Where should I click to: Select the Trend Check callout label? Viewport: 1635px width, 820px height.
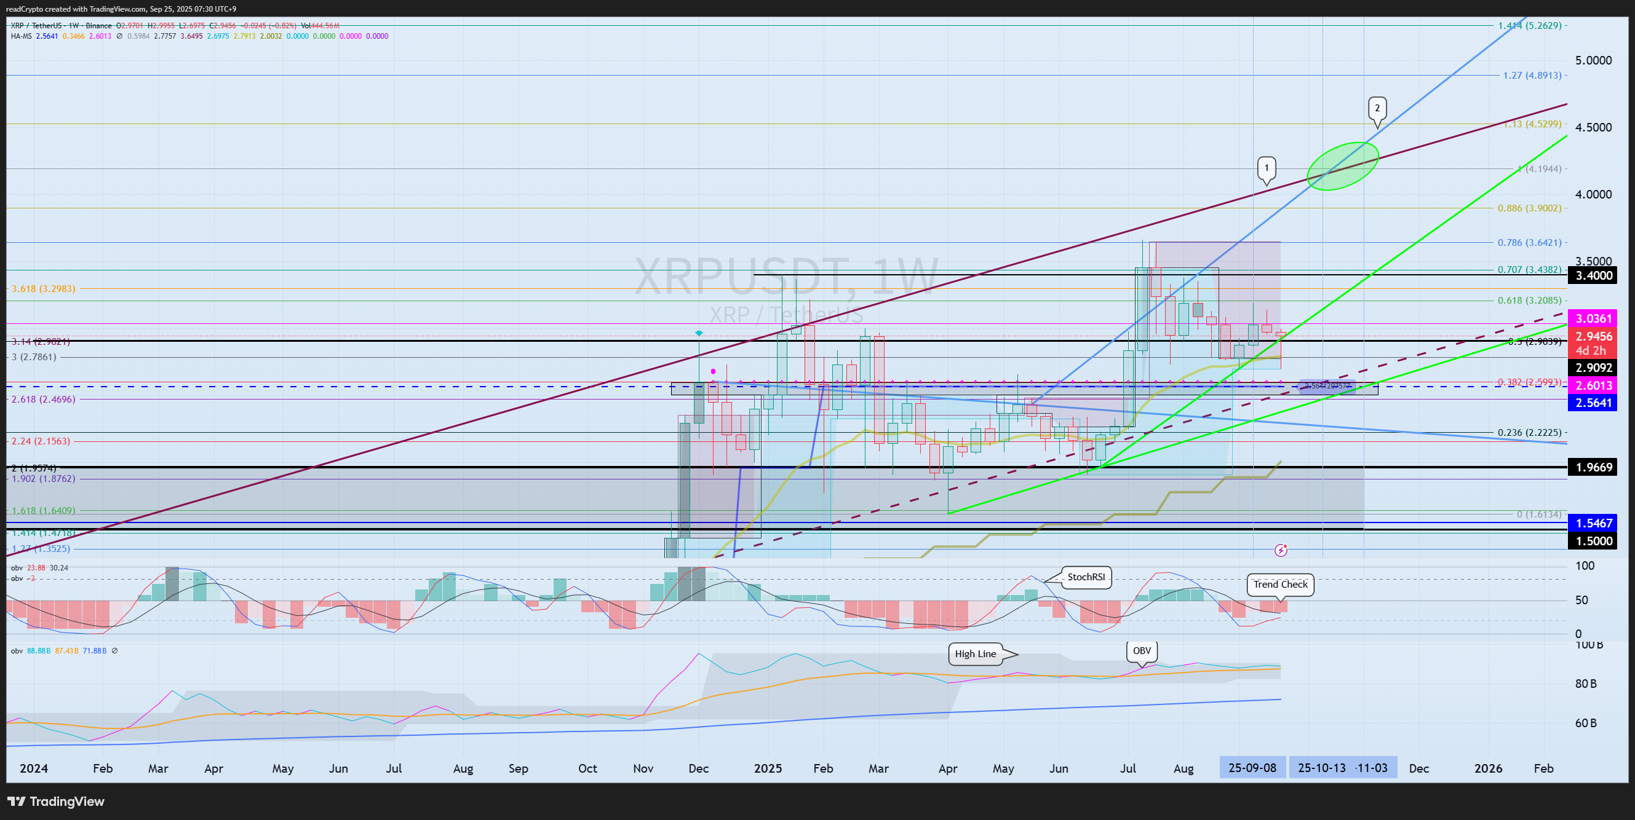pos(1280,585)
